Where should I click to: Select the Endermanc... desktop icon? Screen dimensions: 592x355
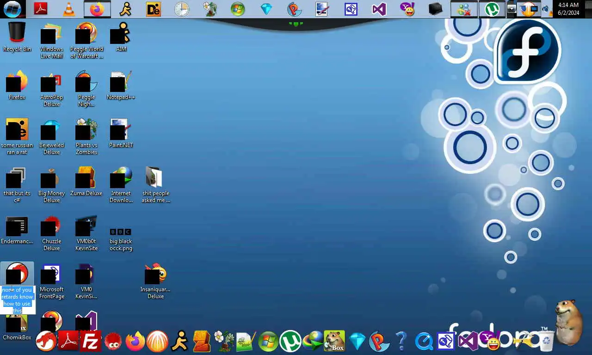tap(17, 229)
